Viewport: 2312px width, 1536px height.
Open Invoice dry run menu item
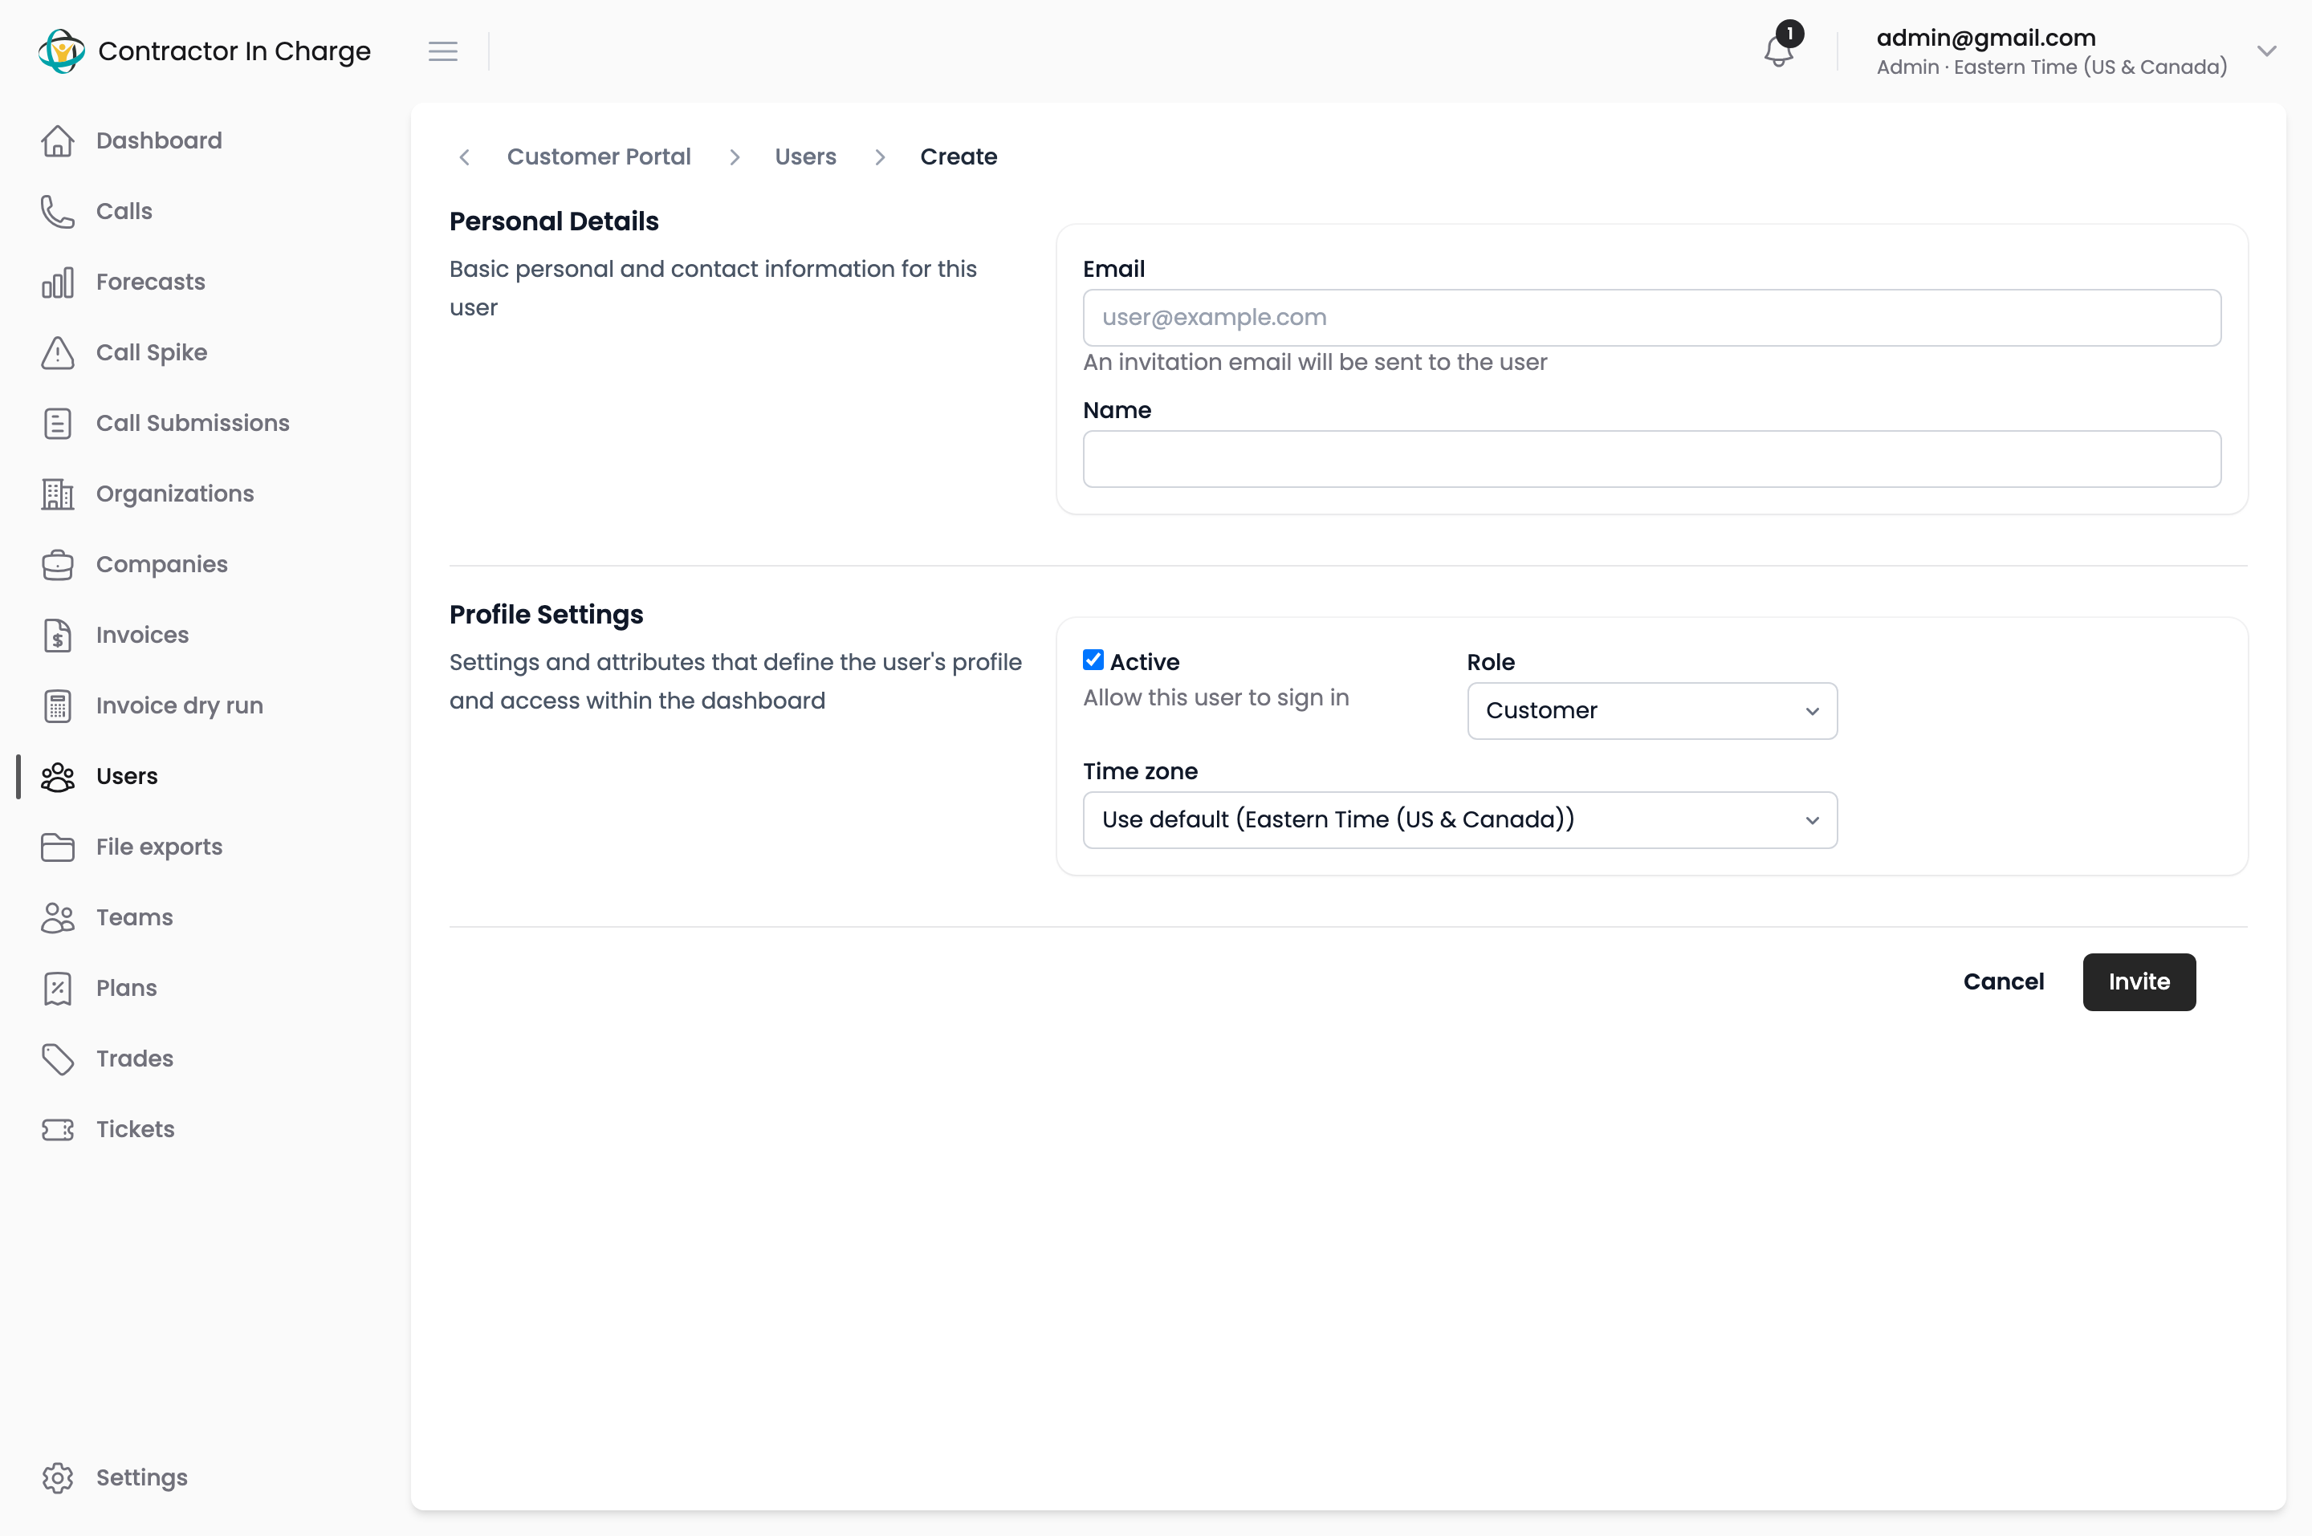tap(179, 705)
